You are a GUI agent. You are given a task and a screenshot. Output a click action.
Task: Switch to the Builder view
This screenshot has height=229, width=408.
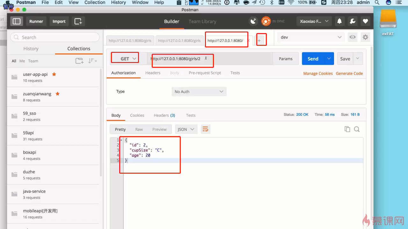click(171, 21)
